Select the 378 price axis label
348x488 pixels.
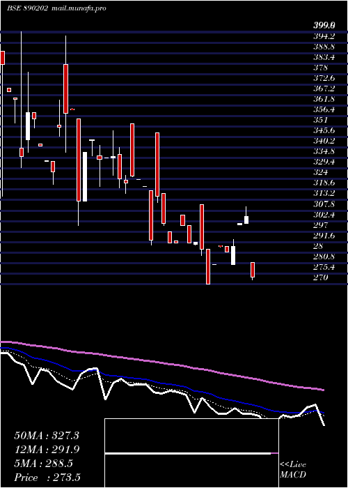point(320,68)
